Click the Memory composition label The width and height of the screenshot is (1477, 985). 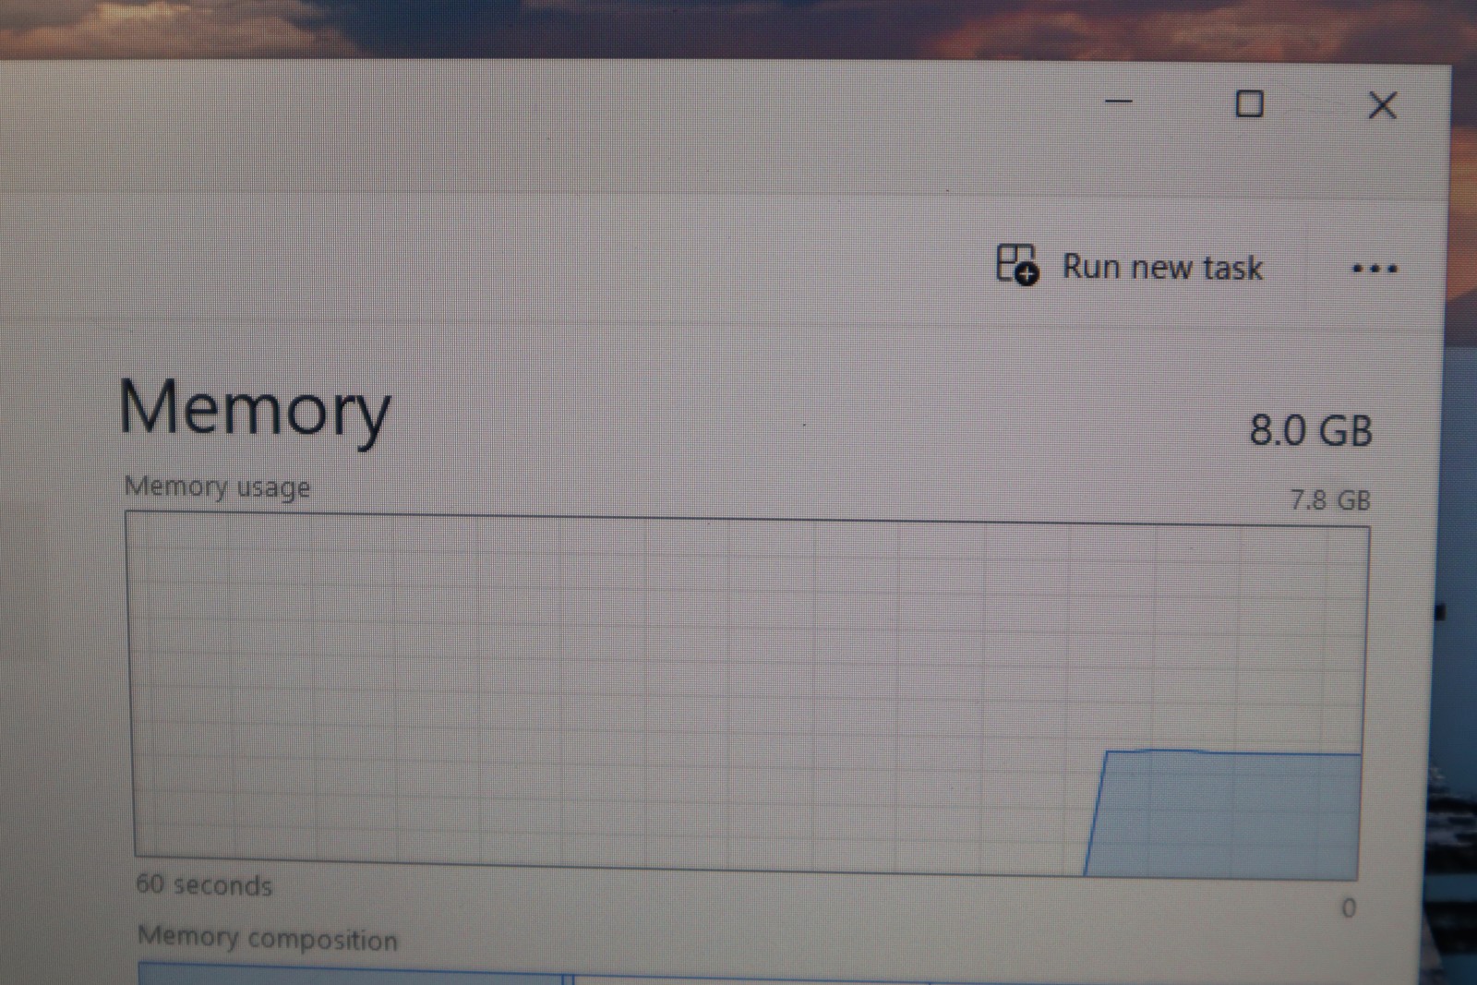click(268, 938)
